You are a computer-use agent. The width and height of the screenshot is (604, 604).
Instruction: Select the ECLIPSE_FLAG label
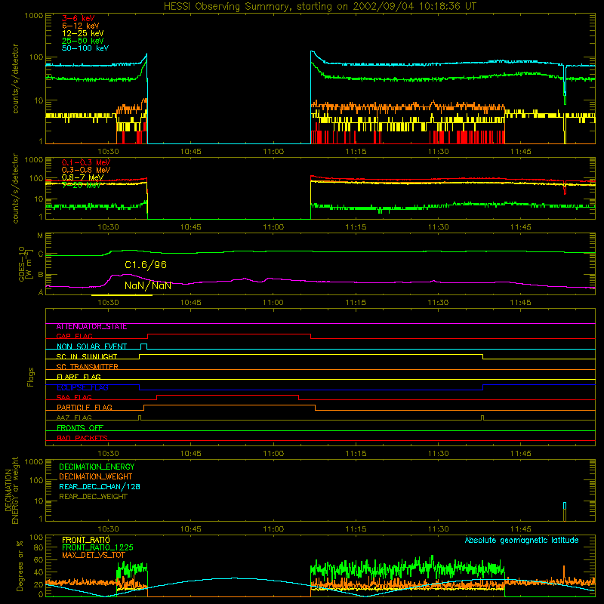pyautogui.click(x=83, y=387)
